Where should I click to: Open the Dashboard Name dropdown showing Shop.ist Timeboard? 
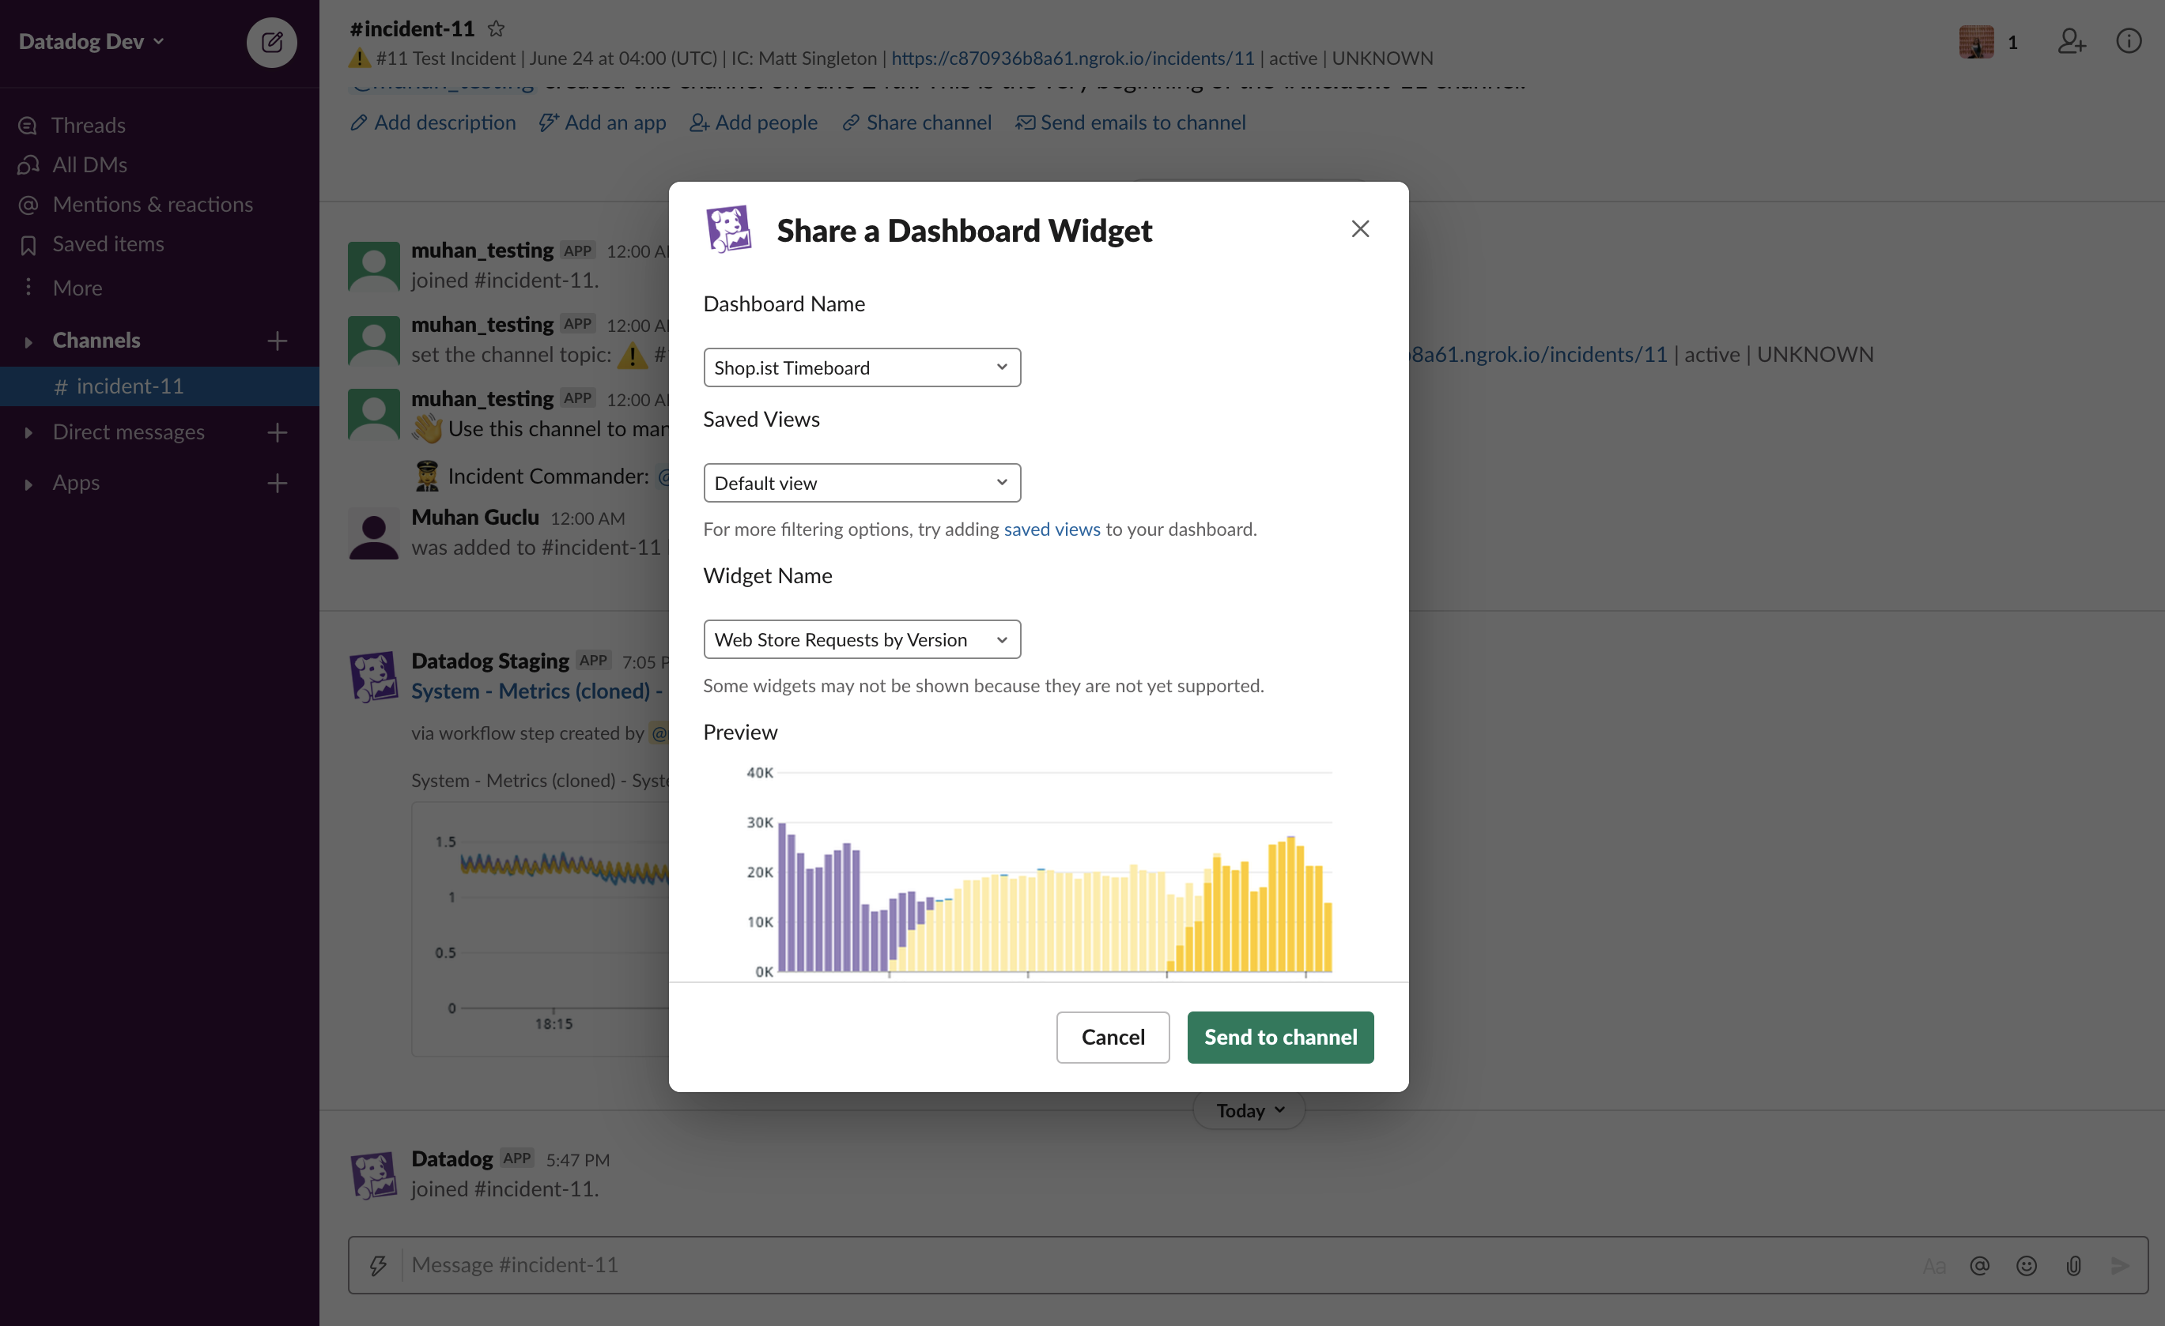pyautogui.click(x=861, y=367)
